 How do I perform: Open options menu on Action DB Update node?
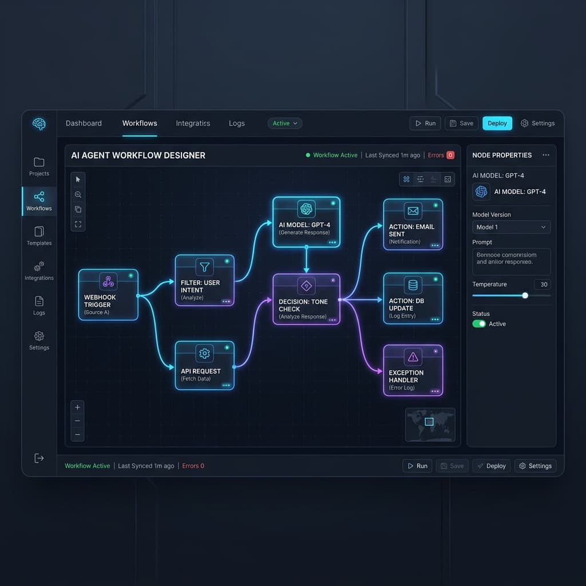(x=435, y=319)
